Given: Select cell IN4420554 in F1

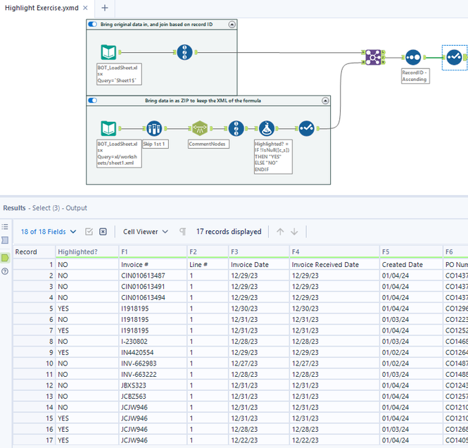Looking at the screenshot, I should click(x=153, y=352).
